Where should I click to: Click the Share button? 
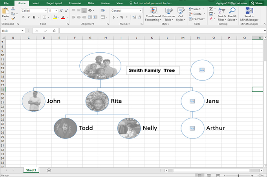257,3
